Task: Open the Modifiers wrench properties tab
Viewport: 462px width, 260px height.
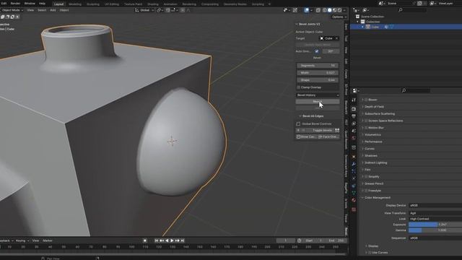Action: (354, 164)
